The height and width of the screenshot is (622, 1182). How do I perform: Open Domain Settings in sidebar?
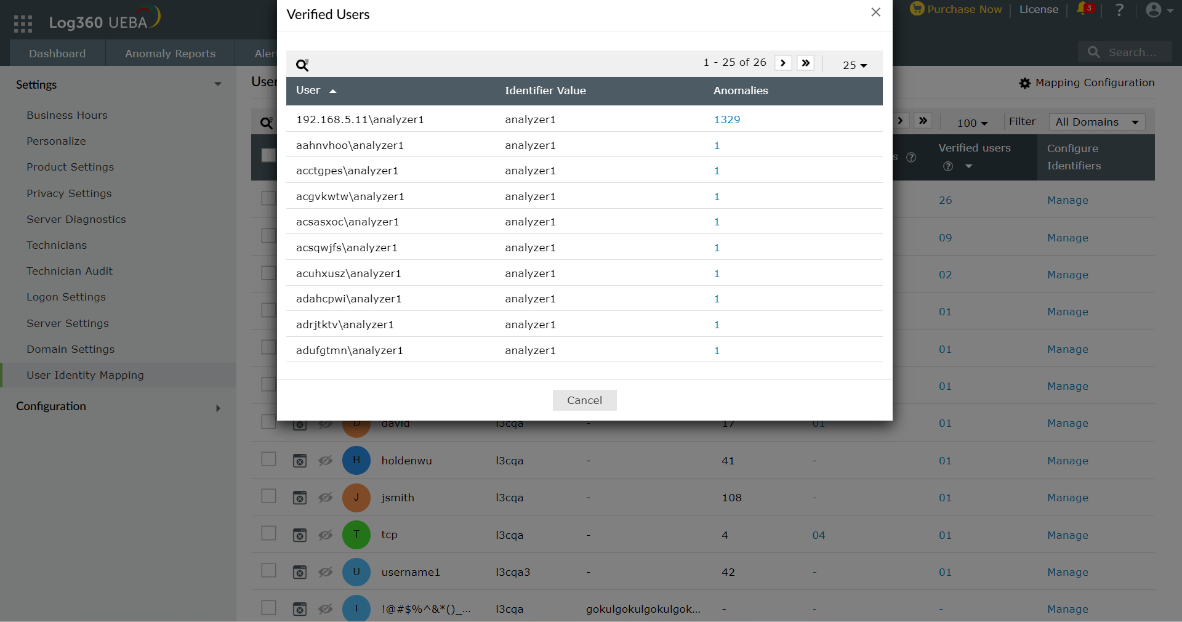point(70,349)
